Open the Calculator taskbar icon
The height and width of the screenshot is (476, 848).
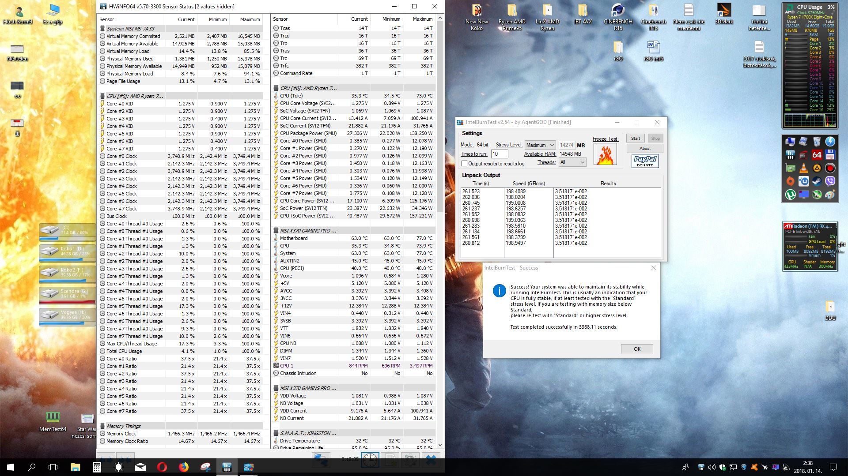click(x=97, y=467)
